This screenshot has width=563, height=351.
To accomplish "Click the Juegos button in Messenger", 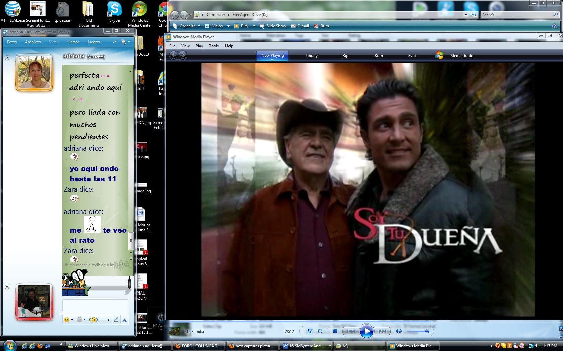I will pos(93,42).
